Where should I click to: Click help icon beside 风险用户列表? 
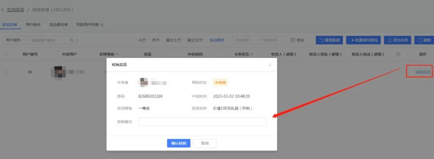point(102,25)
